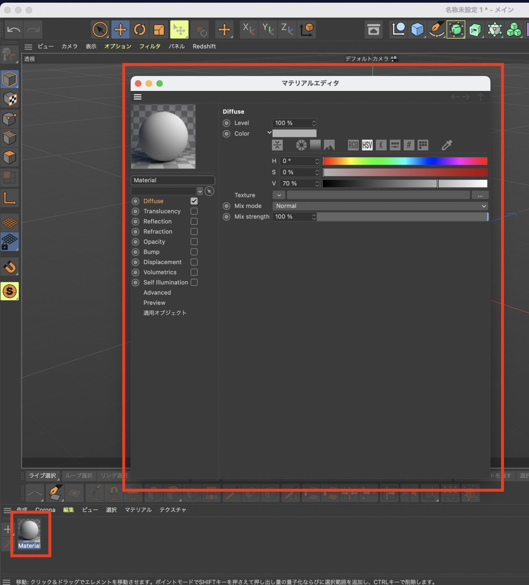This screenshot has height=585, width=529.
Task: Enable the Reflection channel checkbox
Action: [x=194, y=221]
